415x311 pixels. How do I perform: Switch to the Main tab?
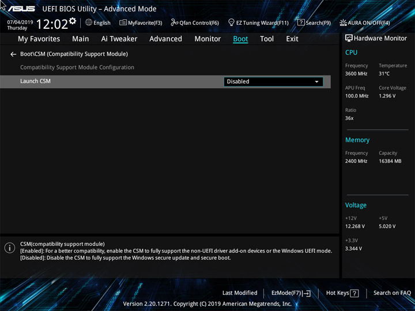click(x=81, y=39)
